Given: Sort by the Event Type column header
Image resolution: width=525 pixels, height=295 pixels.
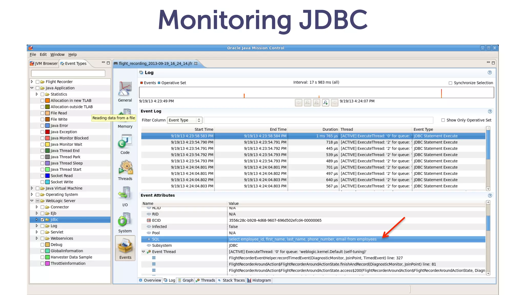Looking at the screenshot, I should point(449,130).
